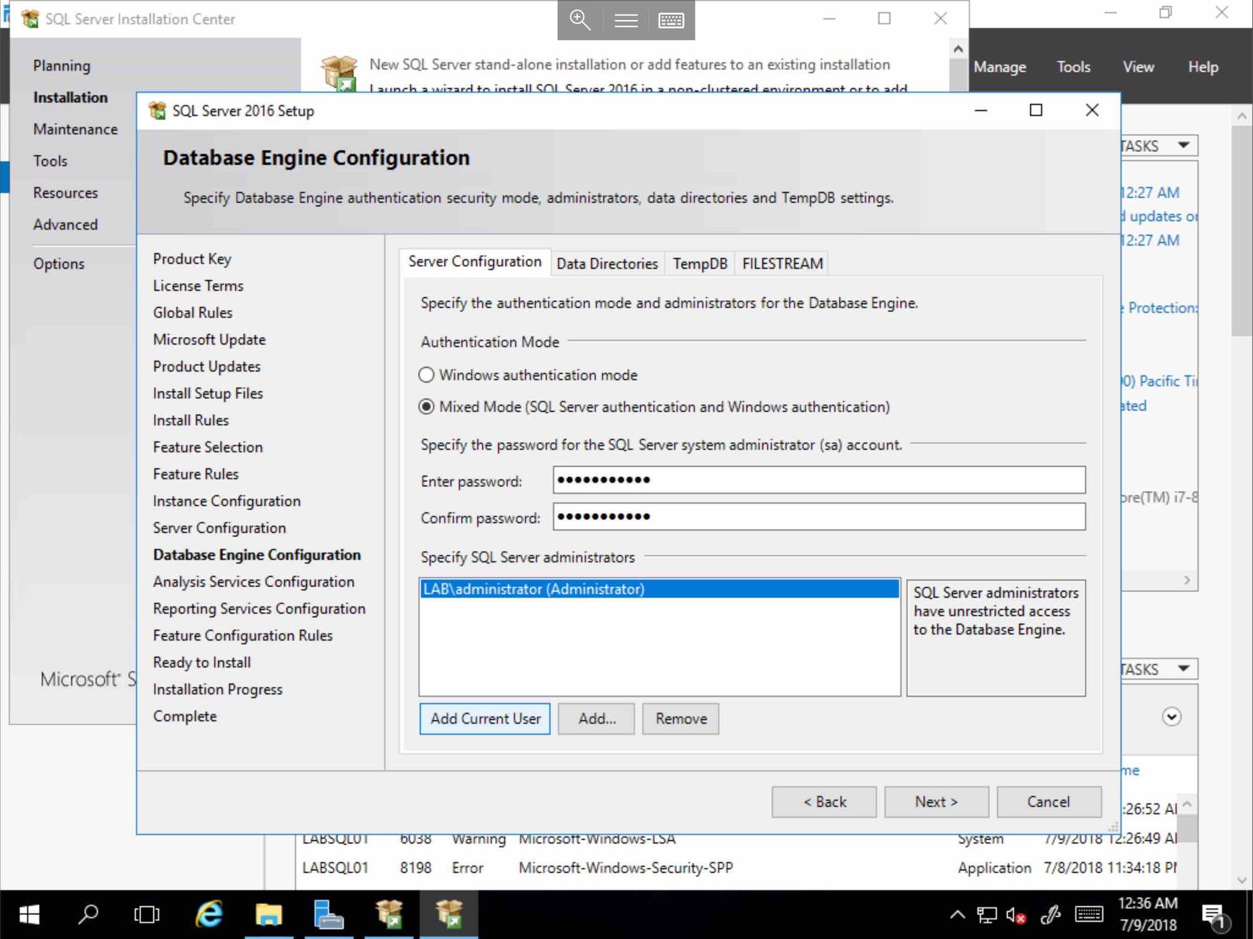The height and width of the screenshot is (939, 1253).
Task: Open the touch keyboard tray icon
Action: (1089, 915)
